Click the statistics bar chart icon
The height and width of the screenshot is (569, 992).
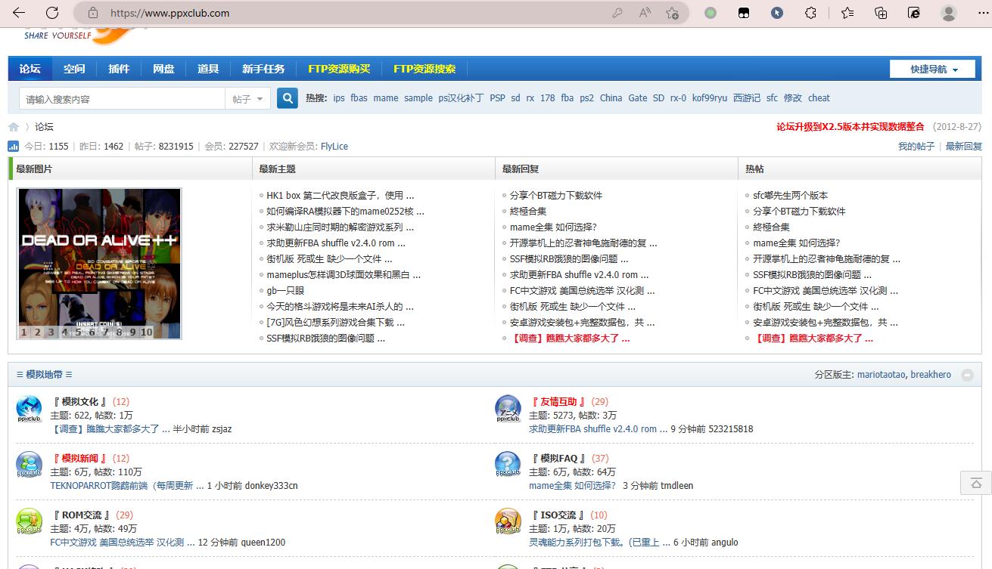14,146
